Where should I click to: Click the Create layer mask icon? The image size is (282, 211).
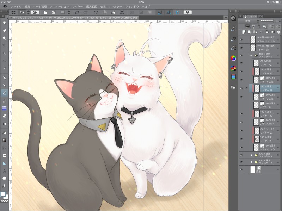click(x=272, y=32)
